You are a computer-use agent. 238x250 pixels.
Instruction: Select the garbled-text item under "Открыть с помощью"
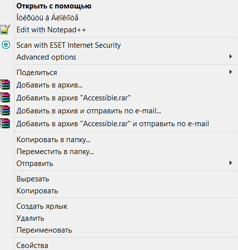47,18
